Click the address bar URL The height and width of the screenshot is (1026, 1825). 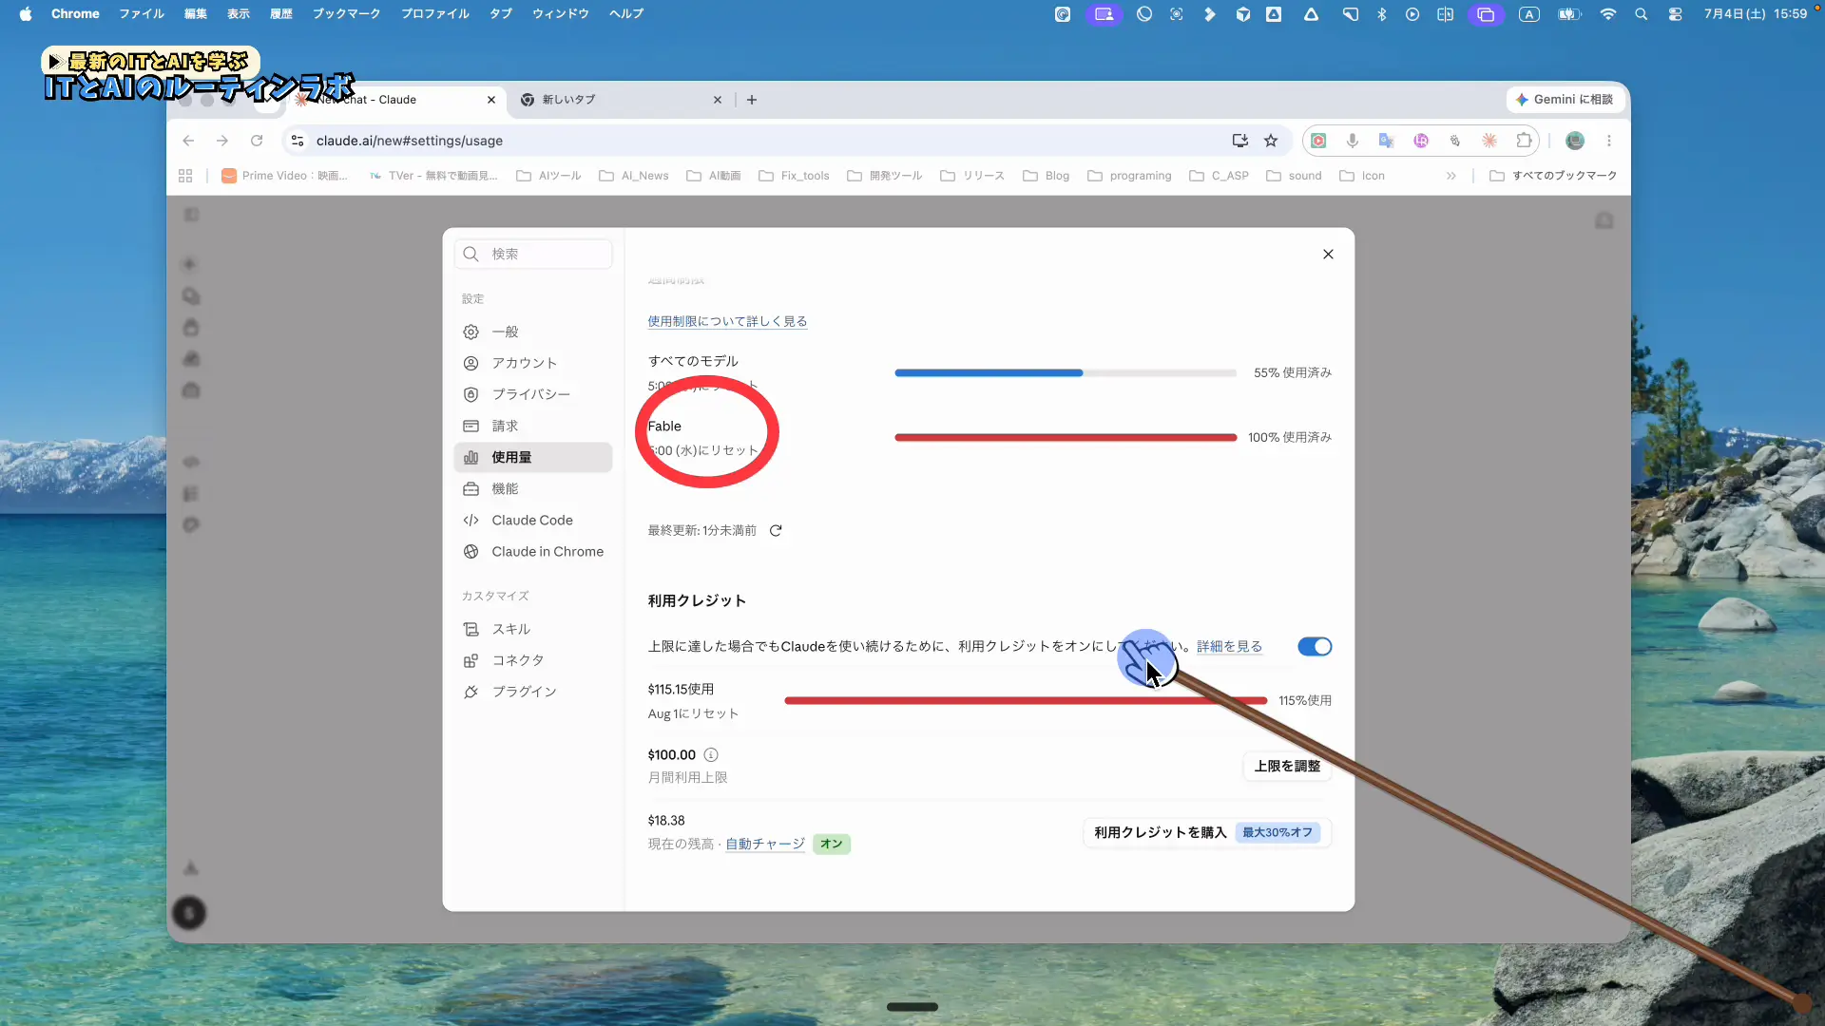click(410, 141)
